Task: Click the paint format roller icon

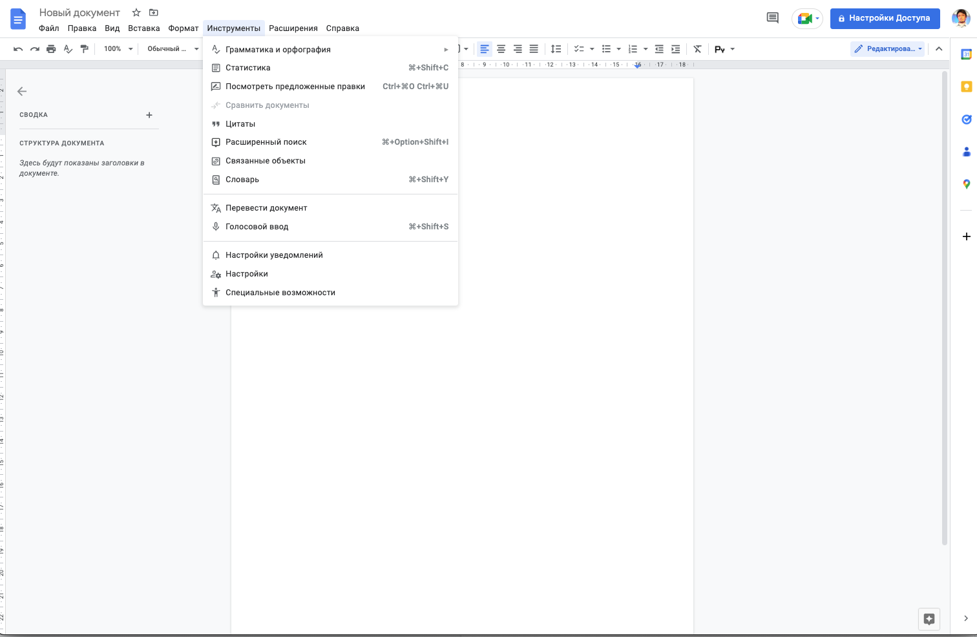Action: [84, 49]
